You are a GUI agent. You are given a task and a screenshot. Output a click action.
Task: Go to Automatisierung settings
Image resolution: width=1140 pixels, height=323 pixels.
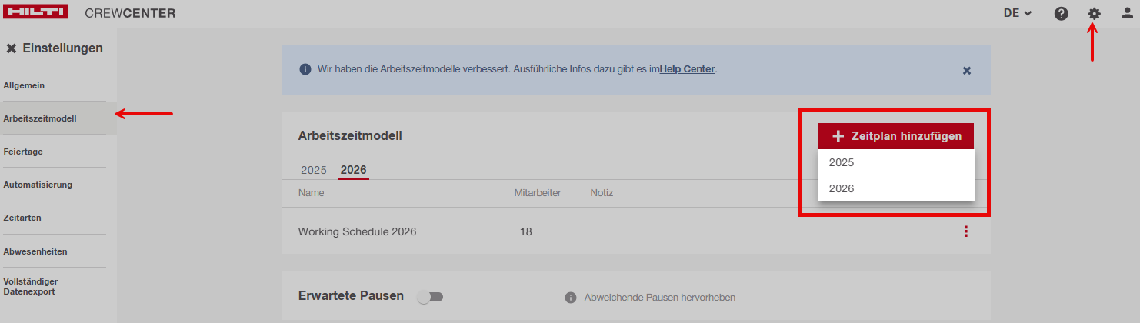(38, 185)
